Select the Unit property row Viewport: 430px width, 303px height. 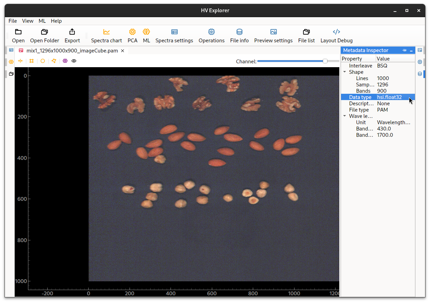(378, 122)
